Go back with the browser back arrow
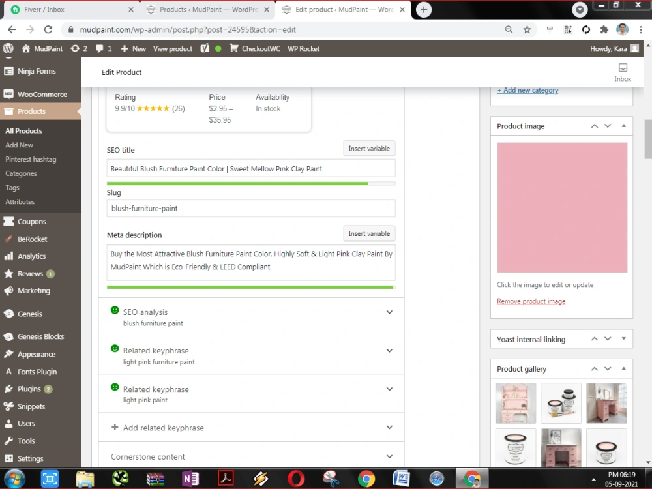 point(12,29)
